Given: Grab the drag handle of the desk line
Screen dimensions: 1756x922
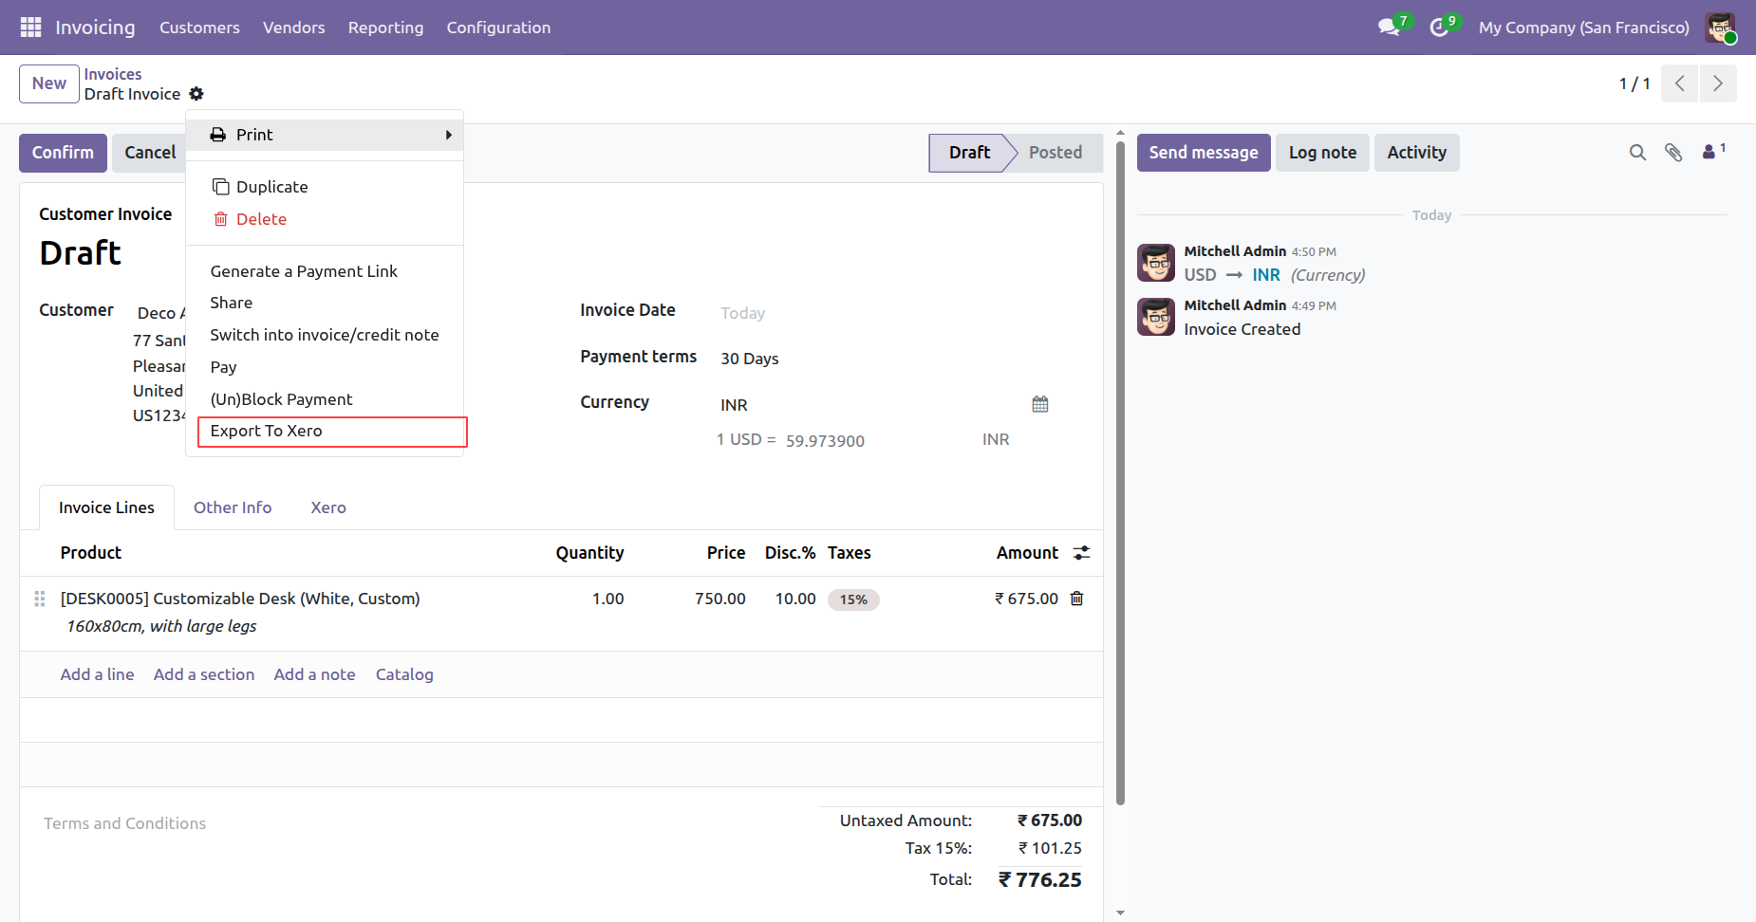Looking at the screenshot, I should coord(40,599).
